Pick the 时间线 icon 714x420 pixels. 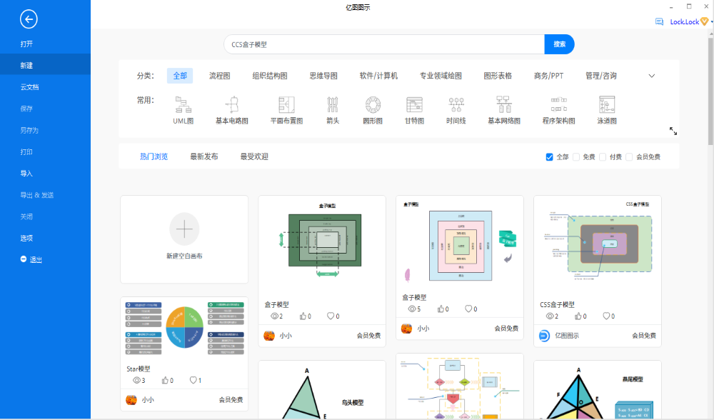point(456,106)
